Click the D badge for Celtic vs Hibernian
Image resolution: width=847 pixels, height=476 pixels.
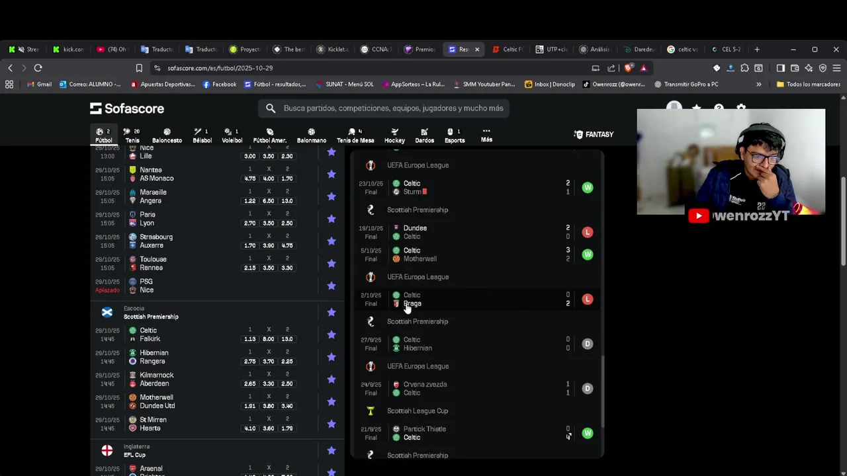pyautogui.click(x=587, y=344)
